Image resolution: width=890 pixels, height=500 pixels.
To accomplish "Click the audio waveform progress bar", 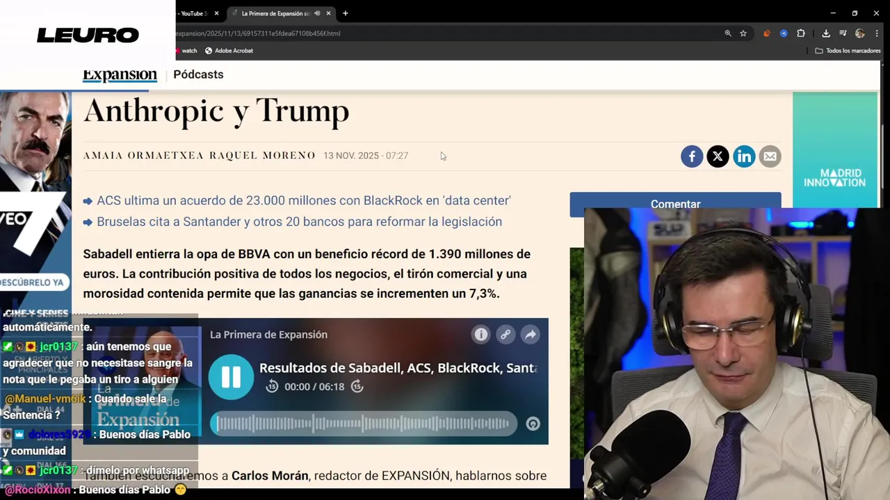I will tap(364, 424).
